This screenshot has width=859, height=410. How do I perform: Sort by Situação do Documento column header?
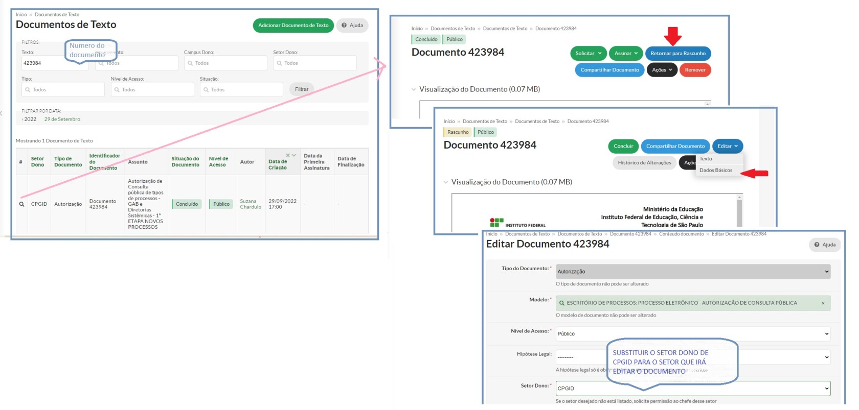tap(185, 162)
